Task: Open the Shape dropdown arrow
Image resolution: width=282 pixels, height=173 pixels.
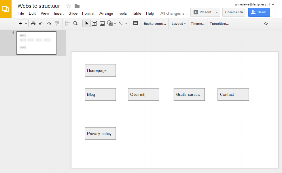Action: (115, 24)
